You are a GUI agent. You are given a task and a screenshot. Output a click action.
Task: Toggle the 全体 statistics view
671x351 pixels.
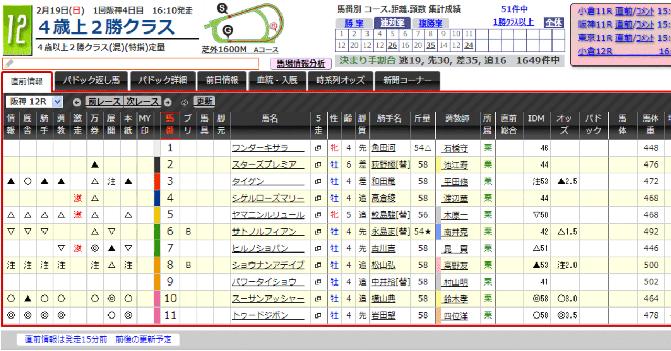tap(553, 23)
